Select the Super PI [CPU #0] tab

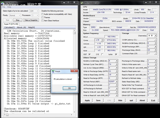pos(11,24)
